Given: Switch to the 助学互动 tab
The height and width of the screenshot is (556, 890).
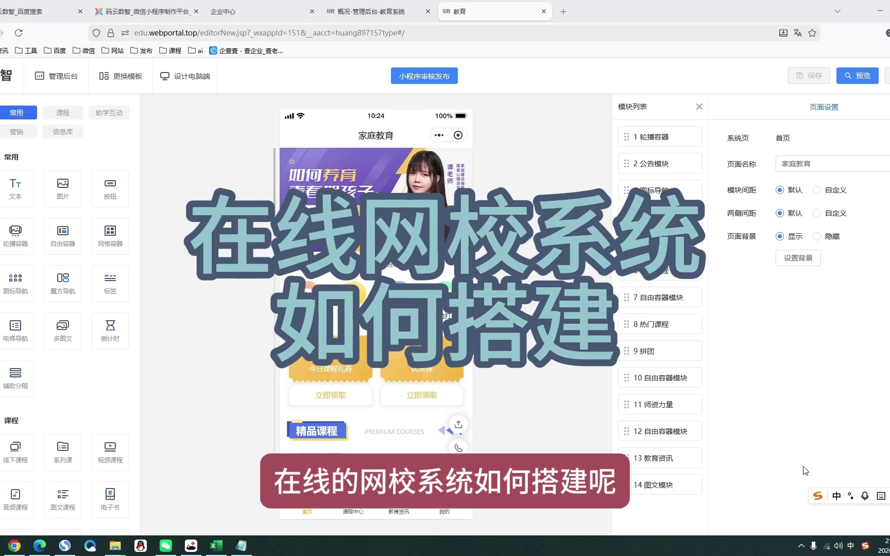Looking at the screenshot, I should (x=109, y=113).
